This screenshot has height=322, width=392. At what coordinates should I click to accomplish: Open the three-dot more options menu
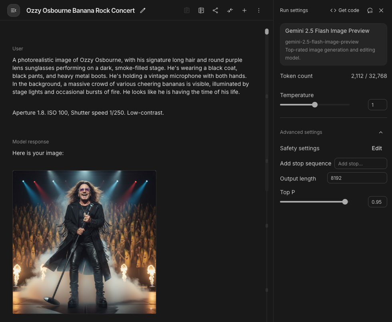point(259,10)
